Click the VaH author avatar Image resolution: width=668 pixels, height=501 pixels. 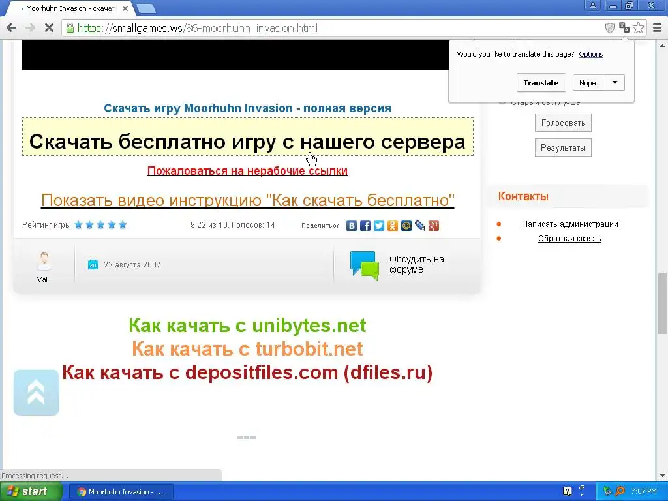pyautogui.click(x=44, y=261)
